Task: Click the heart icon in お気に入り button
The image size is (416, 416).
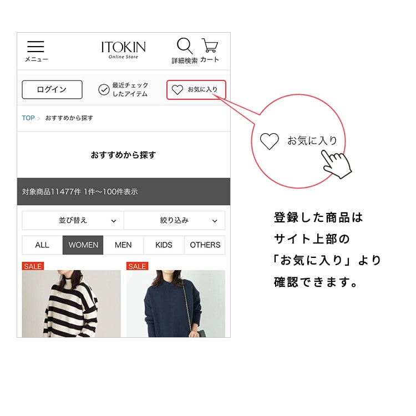Action: 177,90
